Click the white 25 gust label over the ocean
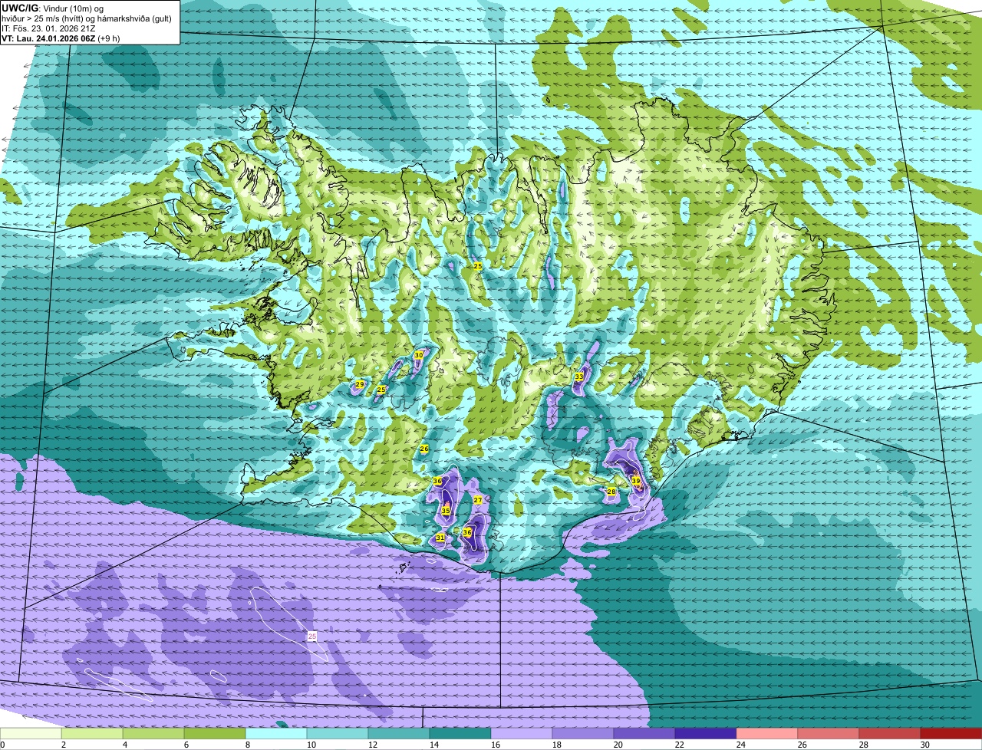Viewport: 982px width, 750px height. [x=312, y=636]
